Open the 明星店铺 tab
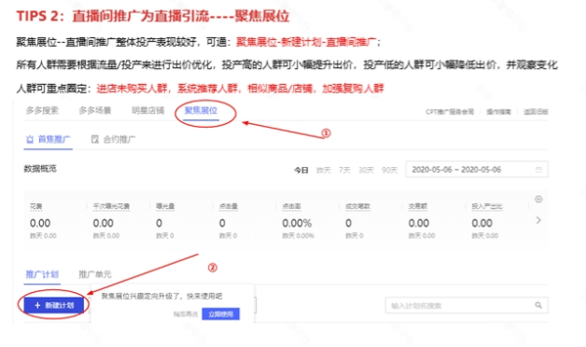This screenshot has height=347, width=586. coord(148,111)
